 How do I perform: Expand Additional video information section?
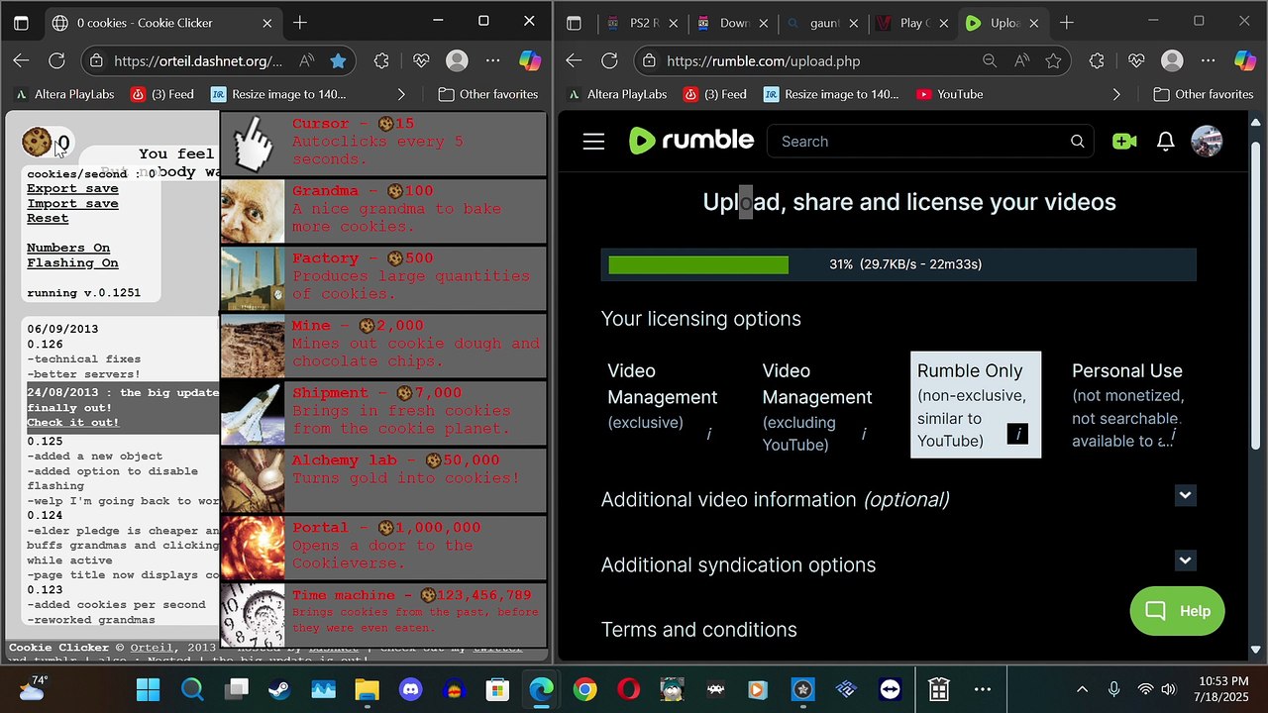[1185, 495]
